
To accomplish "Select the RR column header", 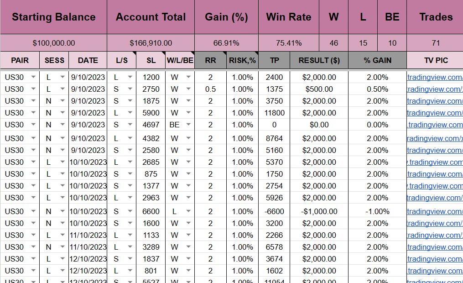I will tap(210, 60).
